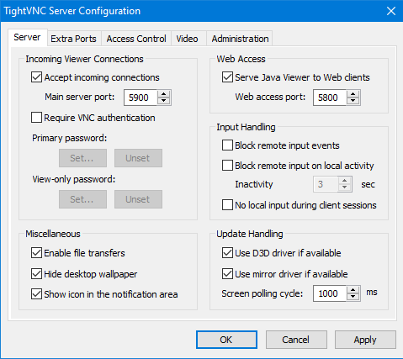Screen dimensions: 403x359
Task: Click the Cancel button
Action: point(296,340)
